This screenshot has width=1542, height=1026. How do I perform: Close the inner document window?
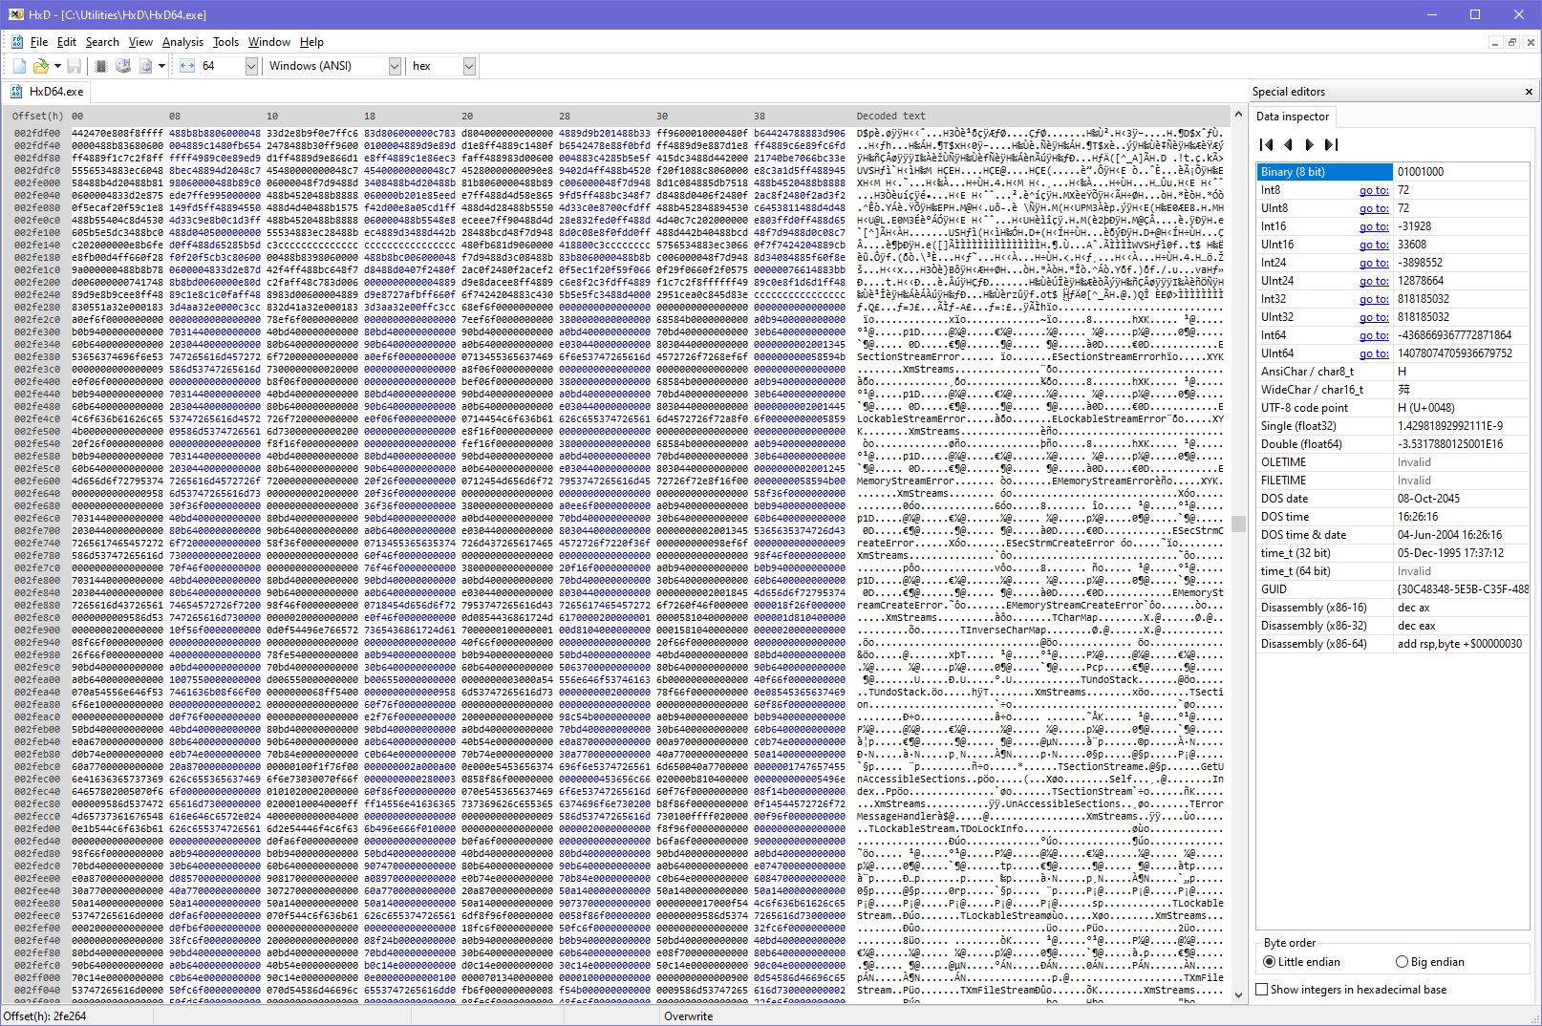1530,42
